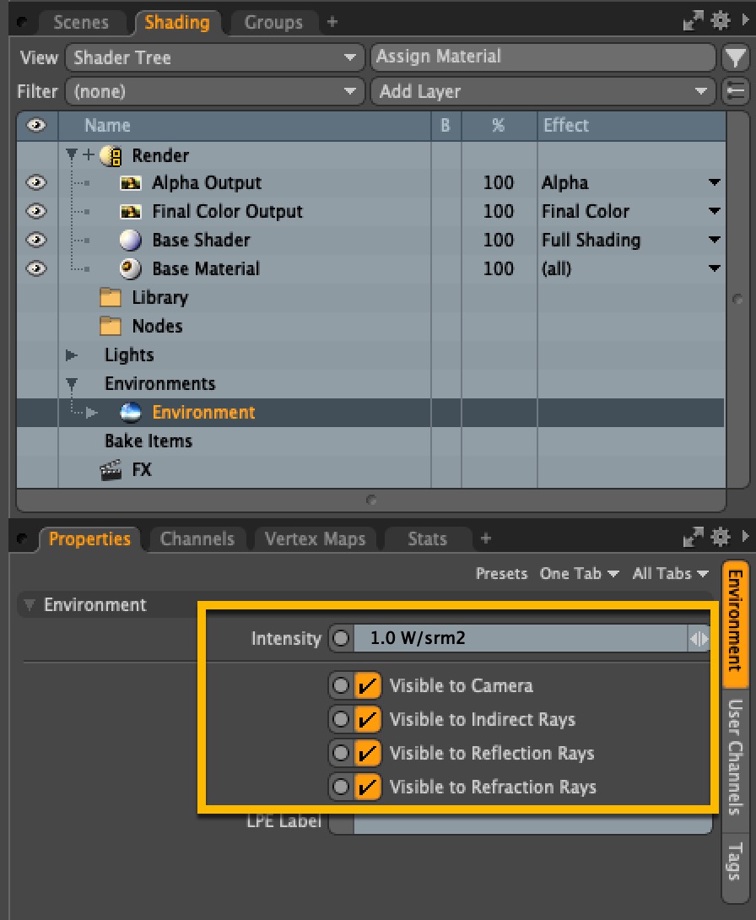Expand the Lights tree group
Image resolution: width=756 pixels, height=920 pixels.
[72, 355]
